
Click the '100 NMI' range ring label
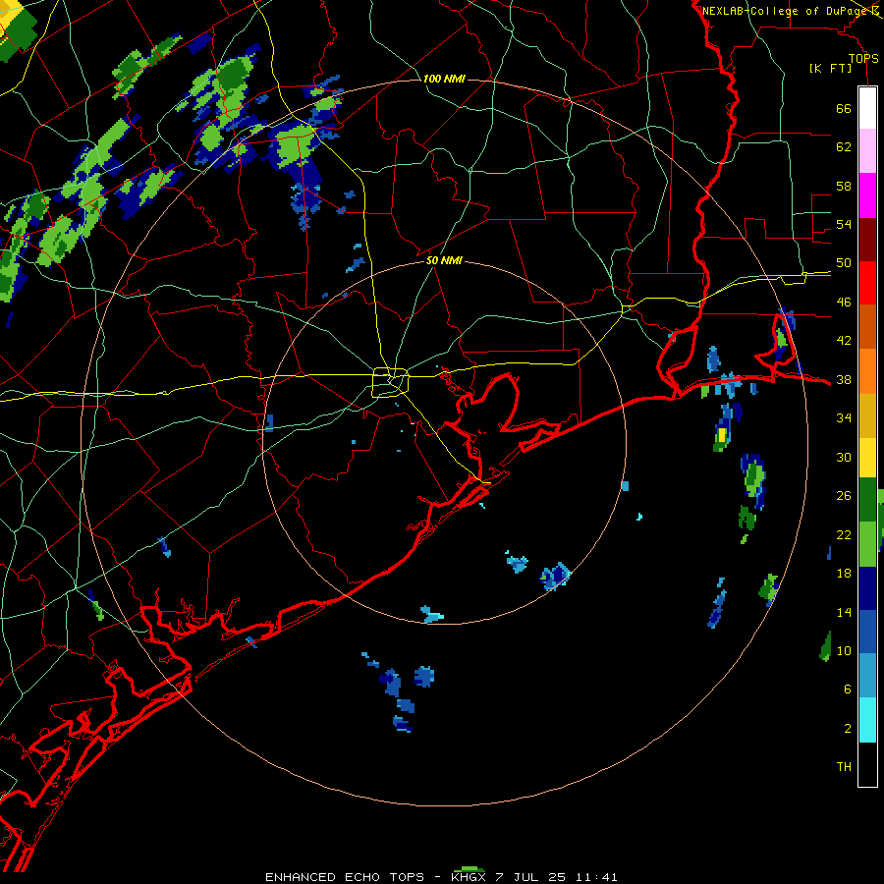[444, 79]
